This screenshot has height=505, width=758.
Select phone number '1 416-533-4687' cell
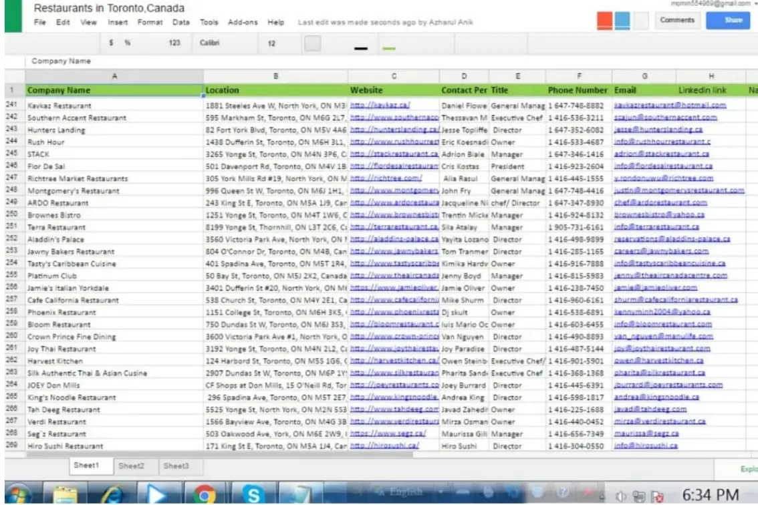(x=579, y=142)
